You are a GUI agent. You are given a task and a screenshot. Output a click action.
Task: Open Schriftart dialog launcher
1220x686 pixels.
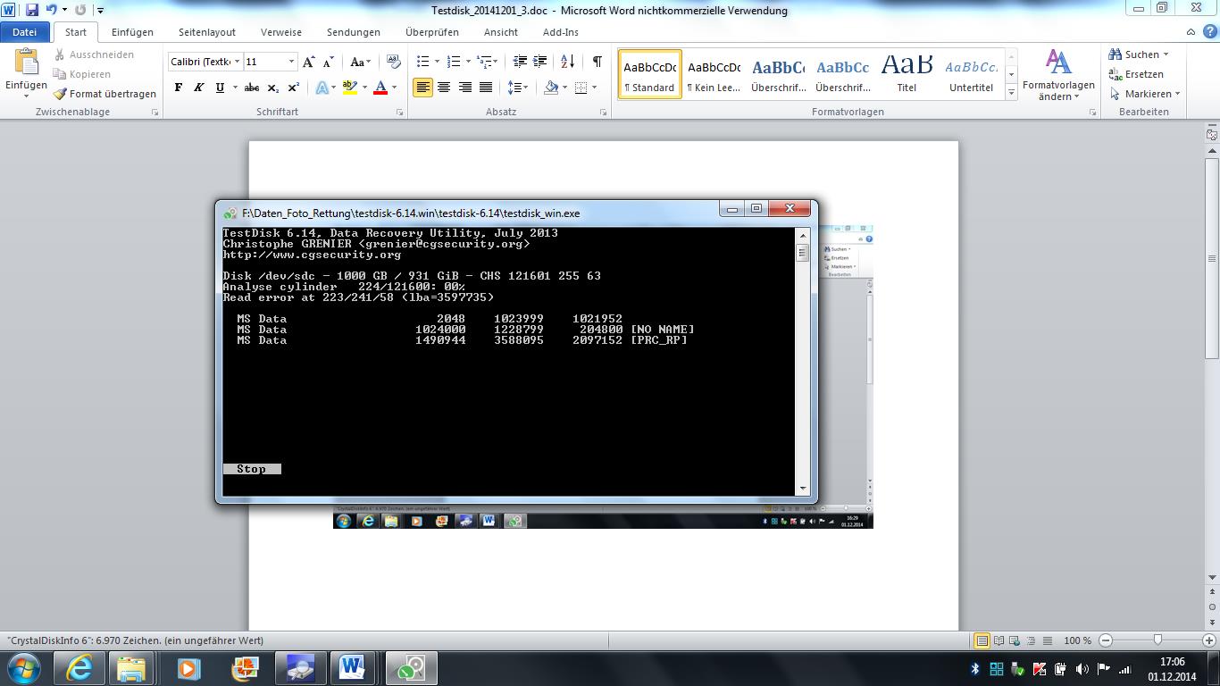399,113
